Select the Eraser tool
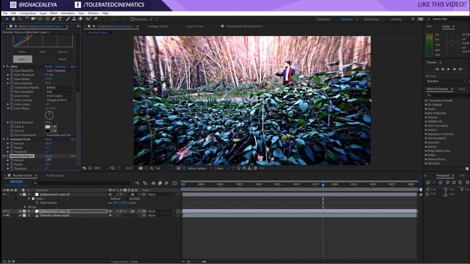Viewport: 470px width, 264px height. coord(80,19)
